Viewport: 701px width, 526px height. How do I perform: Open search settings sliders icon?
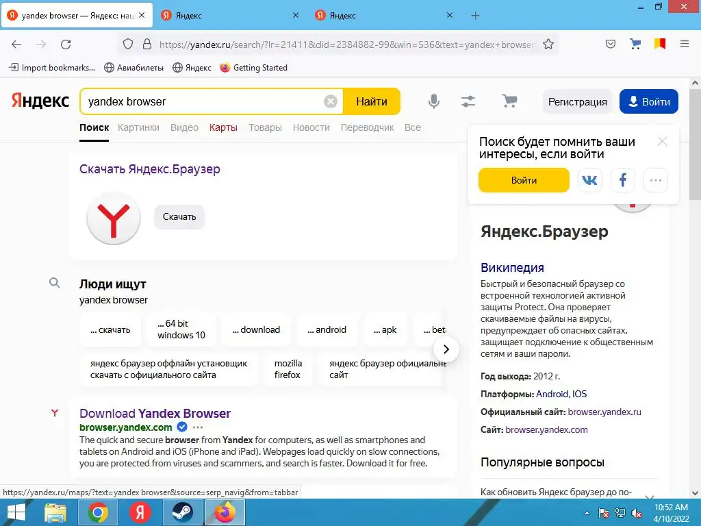coord(468,101)
